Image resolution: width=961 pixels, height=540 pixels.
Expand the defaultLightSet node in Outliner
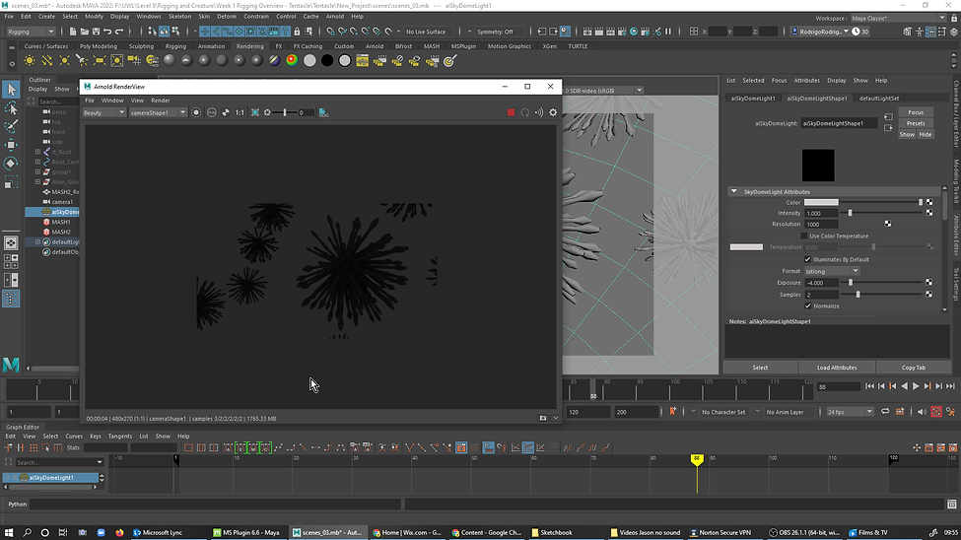pos(38,242)
